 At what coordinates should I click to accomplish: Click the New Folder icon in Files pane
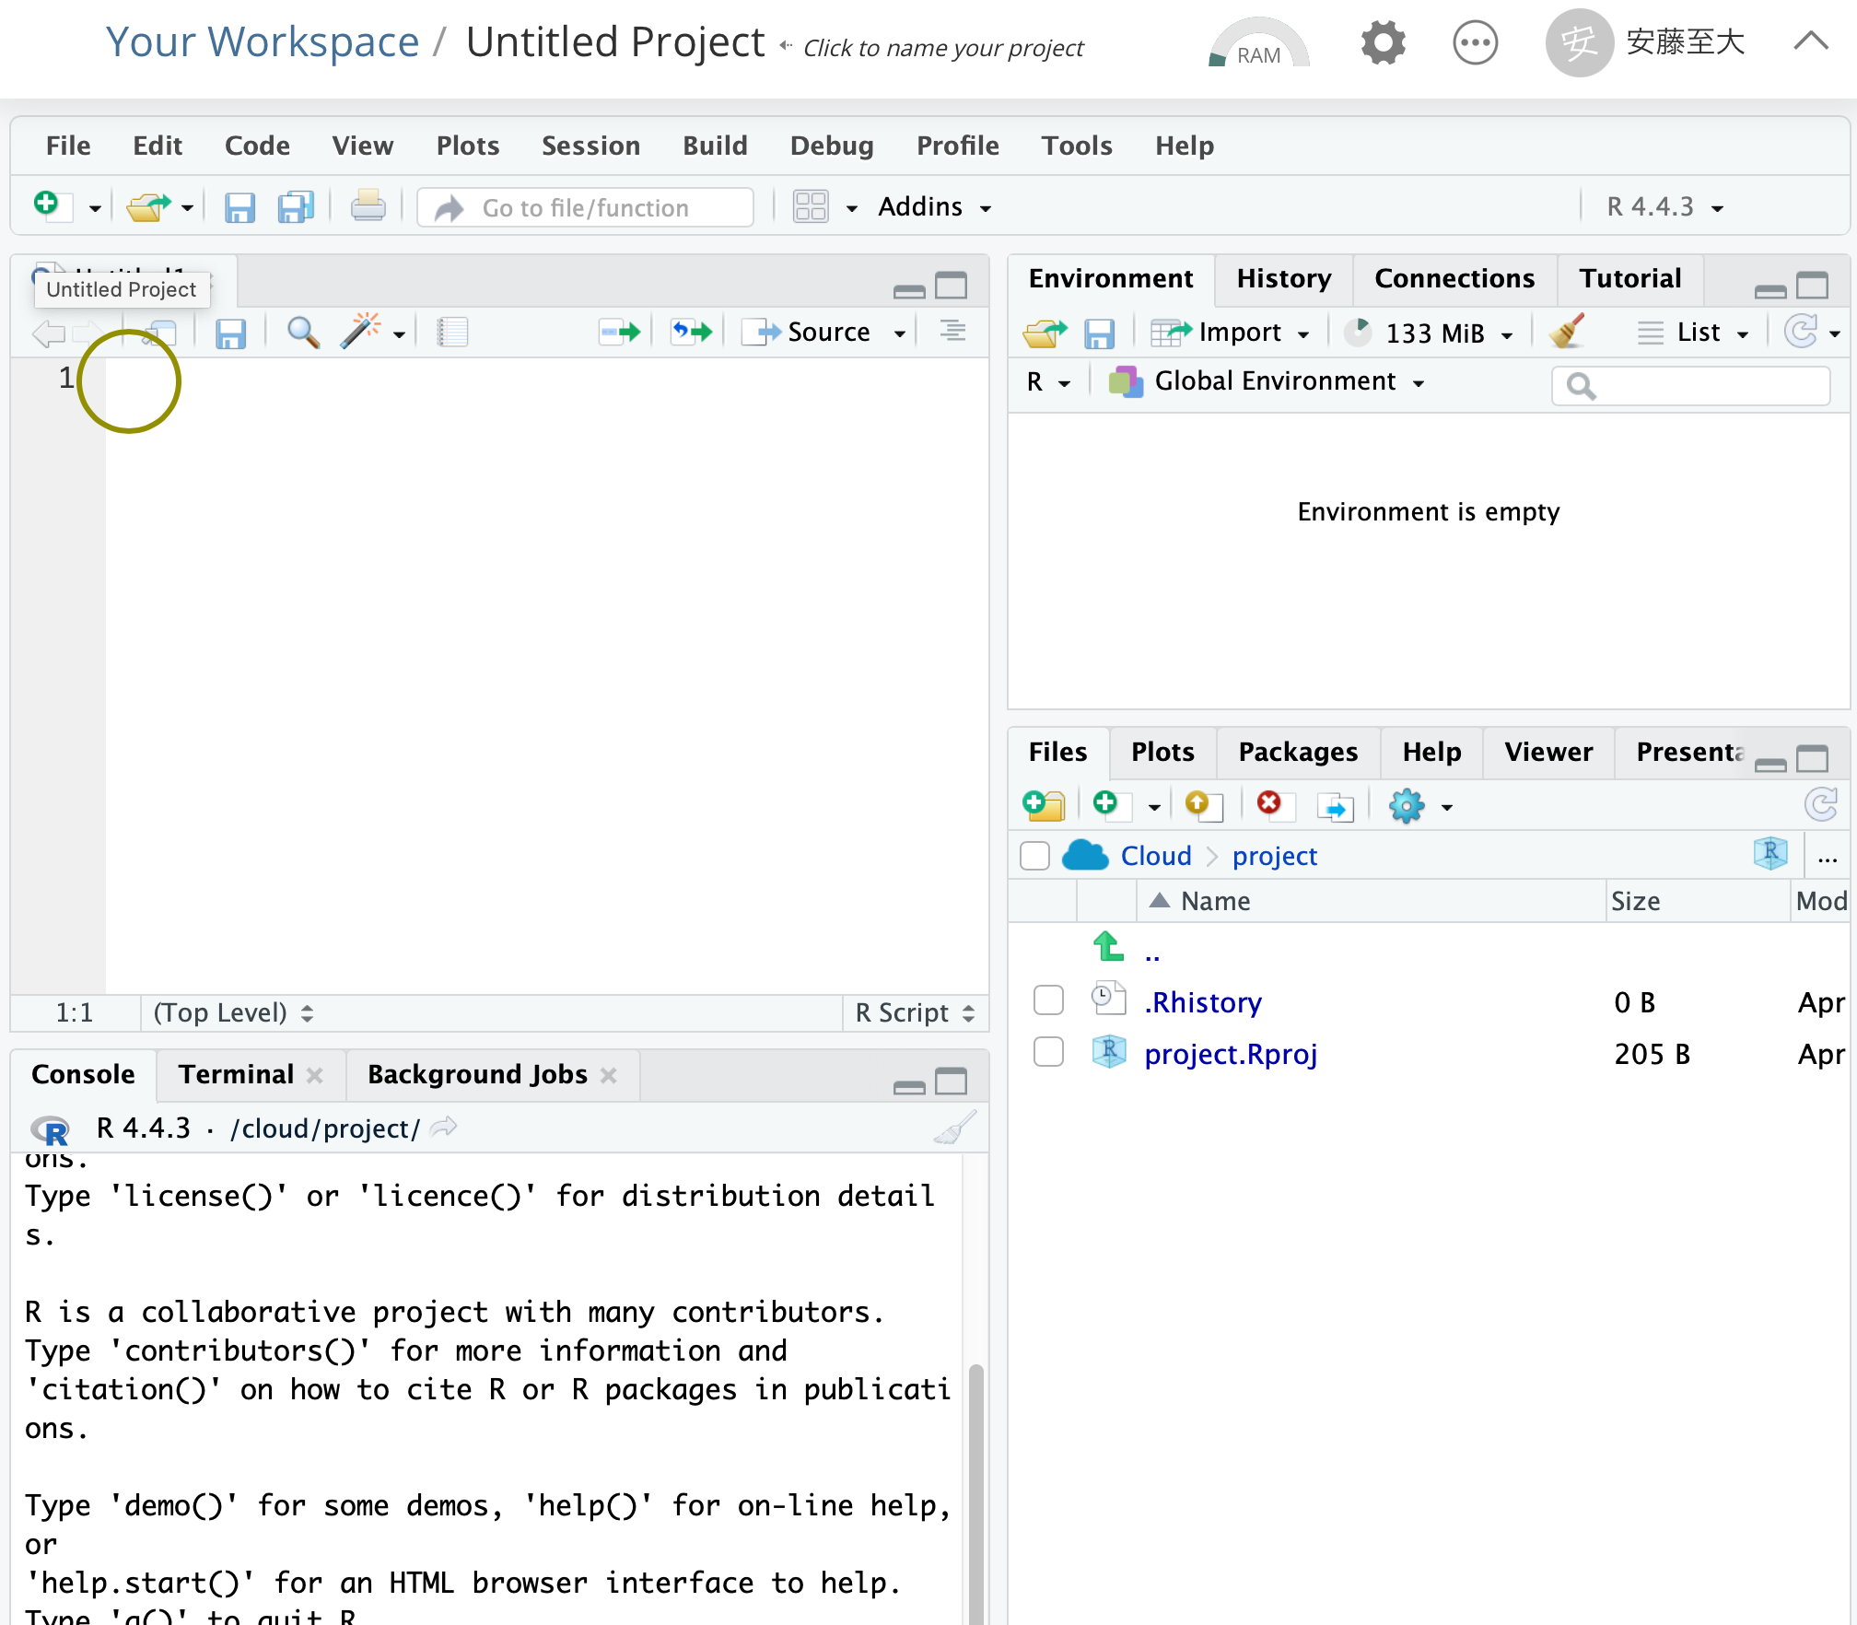pyautogui.click(x=1044, y=806)
